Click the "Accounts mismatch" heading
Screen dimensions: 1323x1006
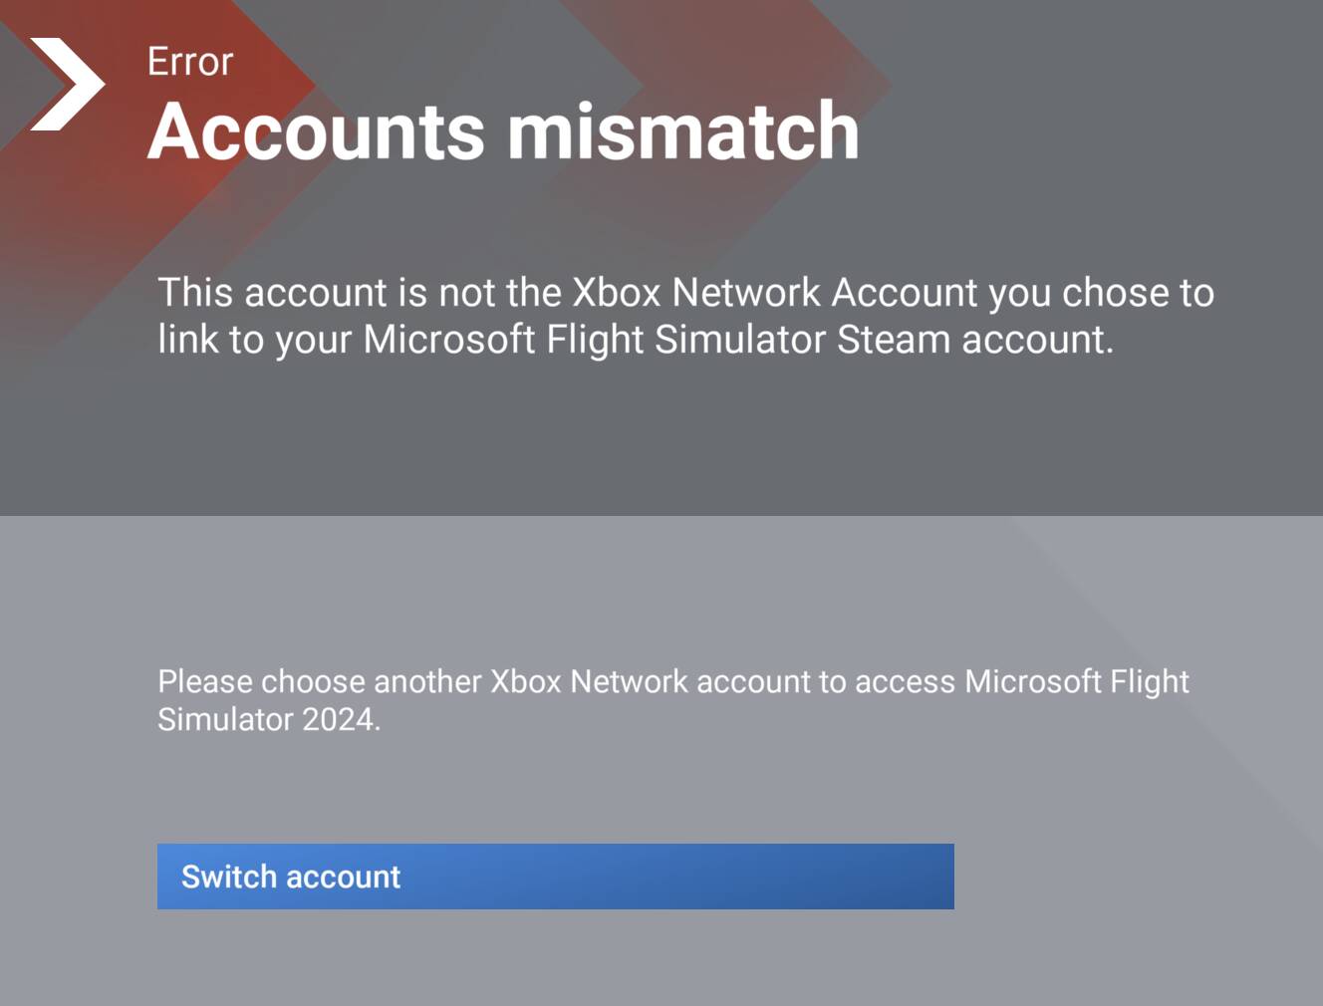coord(503,131)
